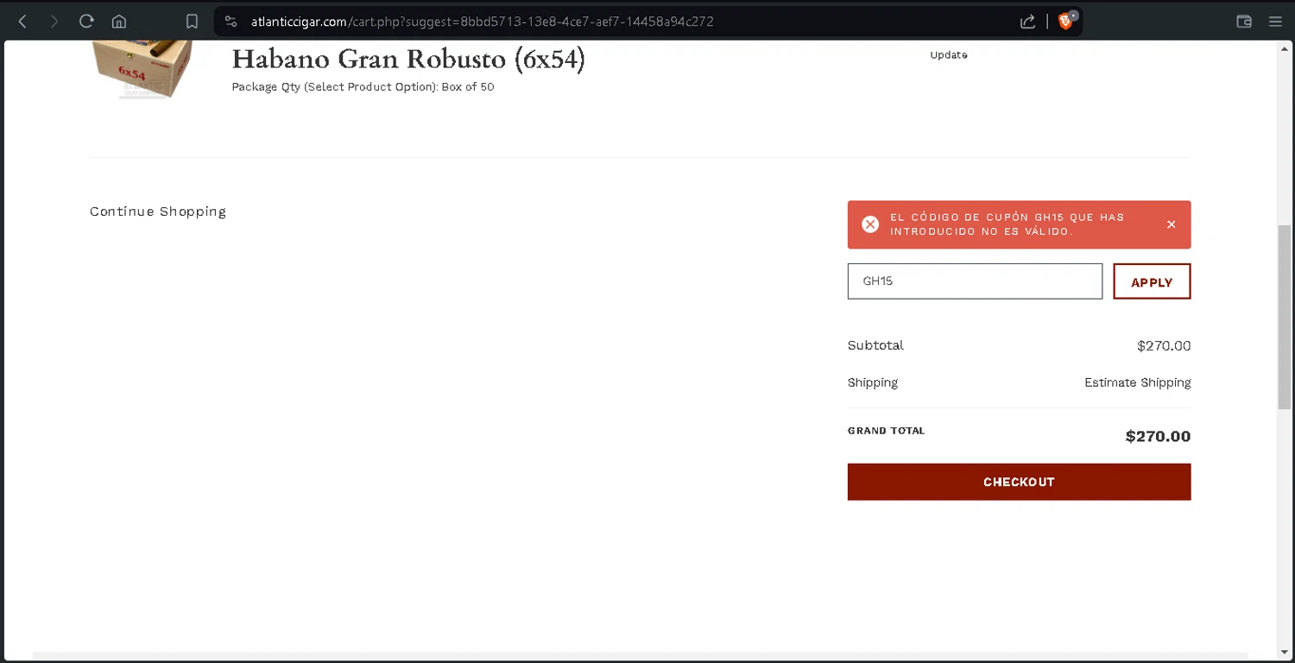This screenshot has width=1295, height=663.
Task: Open the browser main menu
Action: 1275,22
